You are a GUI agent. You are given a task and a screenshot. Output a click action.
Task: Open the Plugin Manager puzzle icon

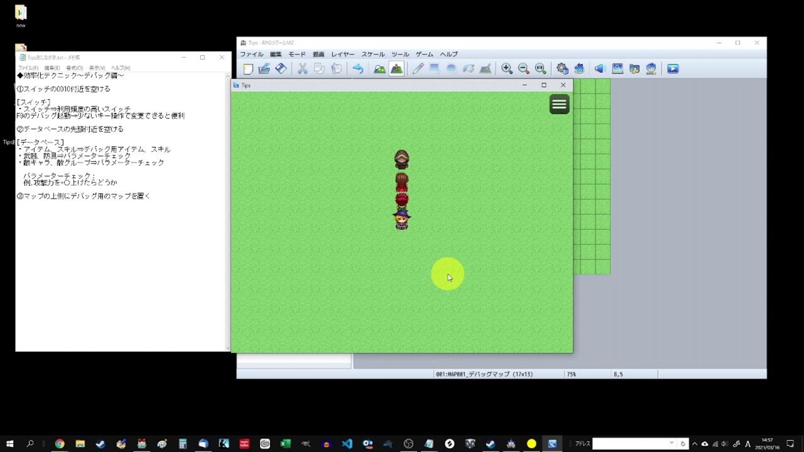(x=579, y=69)
